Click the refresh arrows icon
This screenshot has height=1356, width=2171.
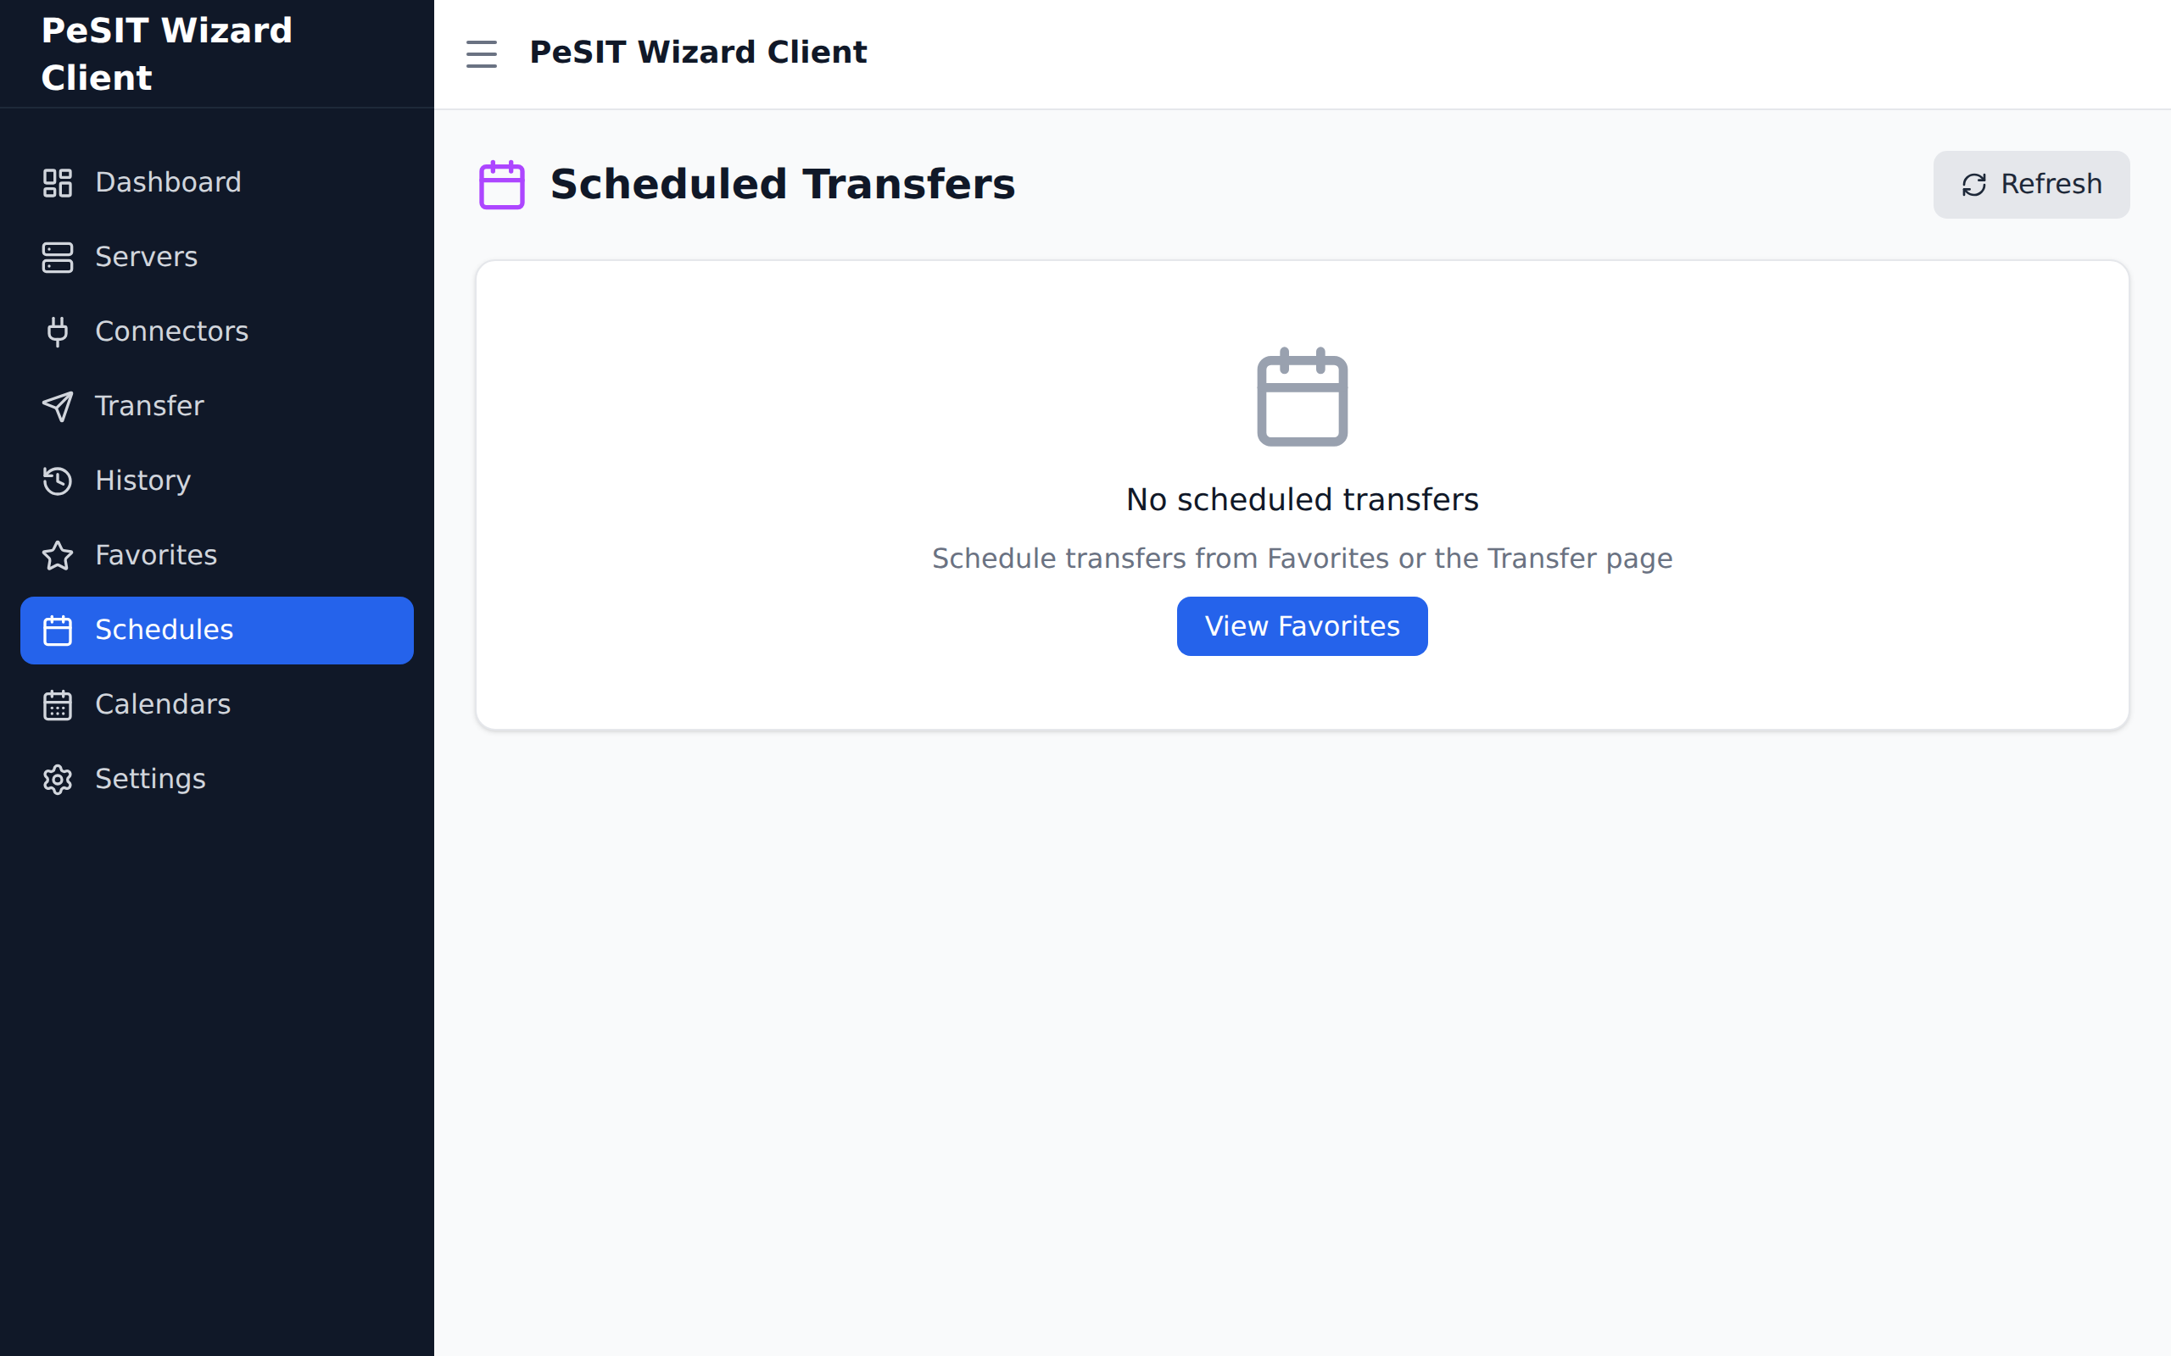tap(1973, 185)
